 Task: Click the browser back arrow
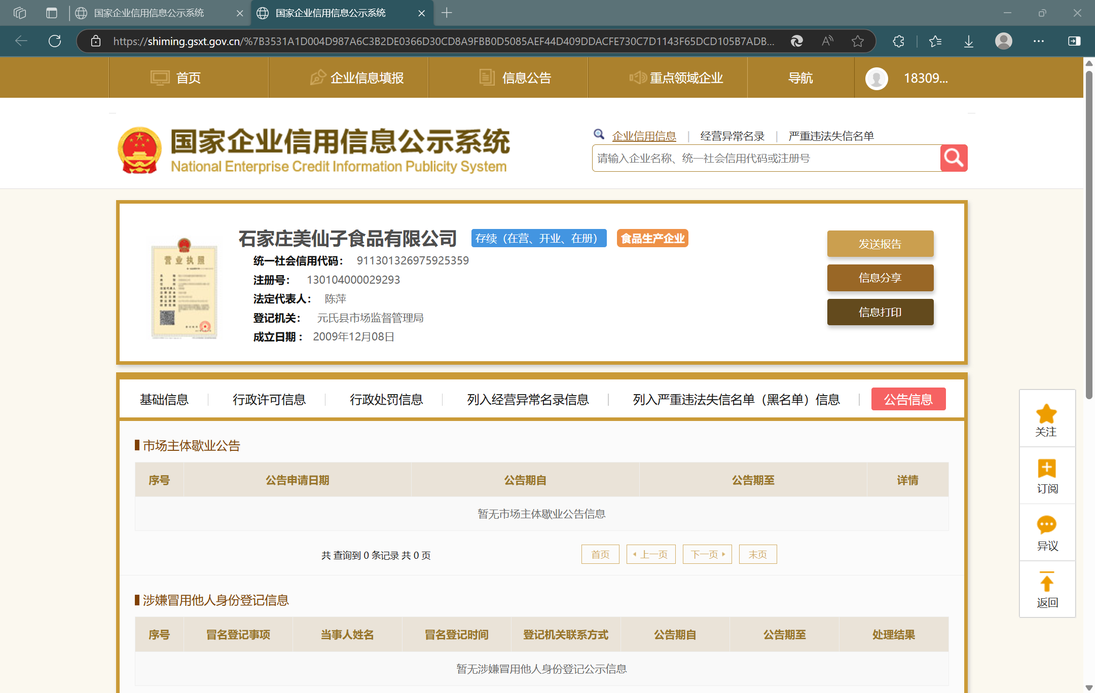[x=21, y=41]
